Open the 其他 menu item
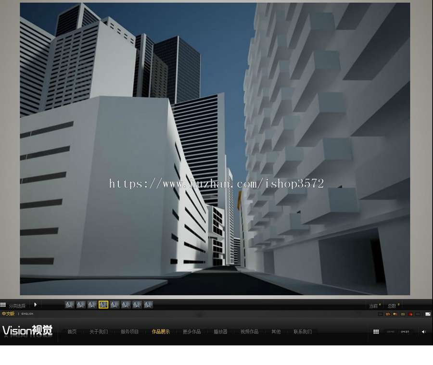This screenshot has width=433, height=365. tap(276, 332)
